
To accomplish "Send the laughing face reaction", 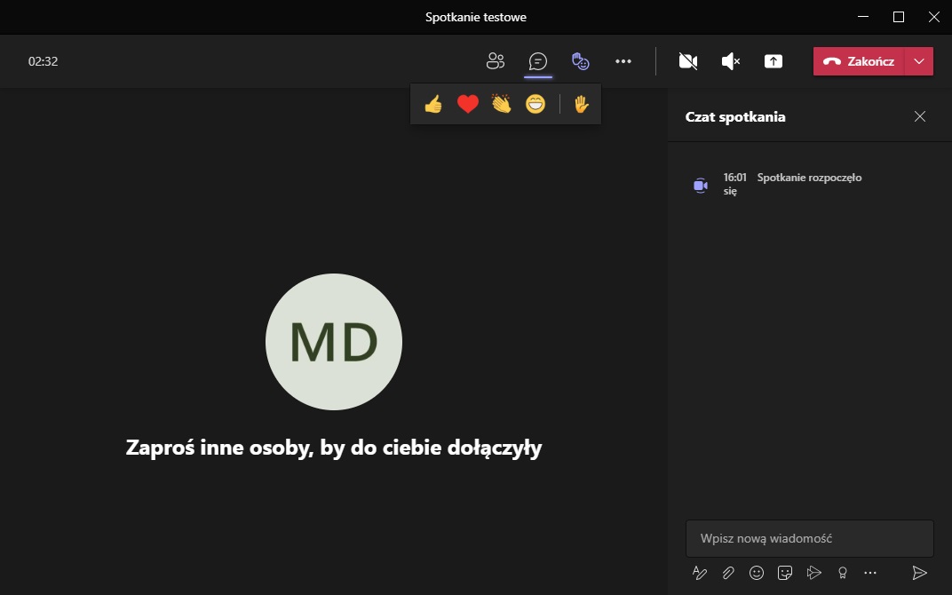I will pos(535,105).
